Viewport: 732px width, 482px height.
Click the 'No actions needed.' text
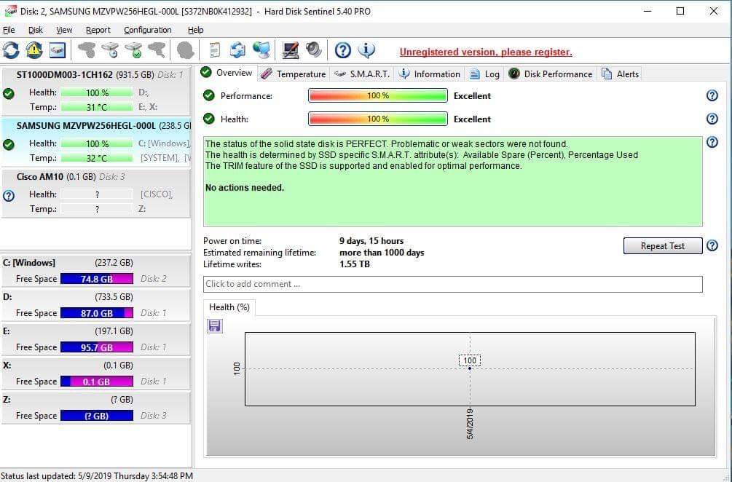tap(245, 188)
